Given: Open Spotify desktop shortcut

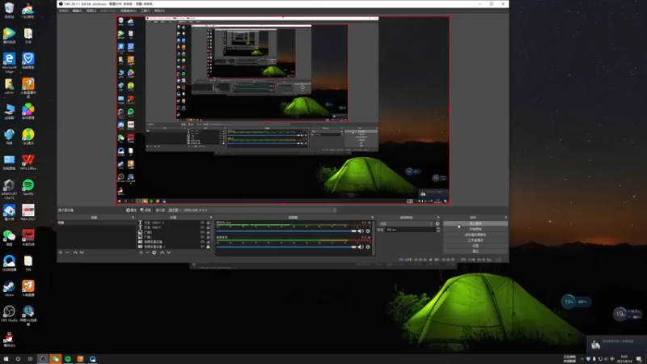Looking at the screenshot, I should tap(28, 188).
